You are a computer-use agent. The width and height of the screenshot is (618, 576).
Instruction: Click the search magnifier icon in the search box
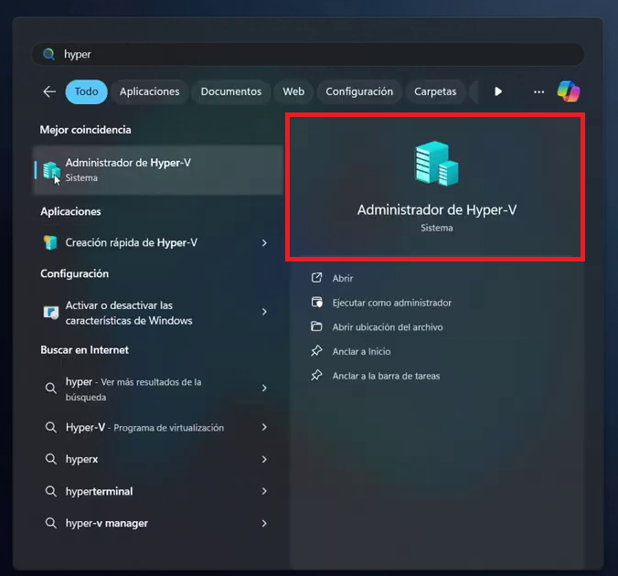[x=48, y=54]
